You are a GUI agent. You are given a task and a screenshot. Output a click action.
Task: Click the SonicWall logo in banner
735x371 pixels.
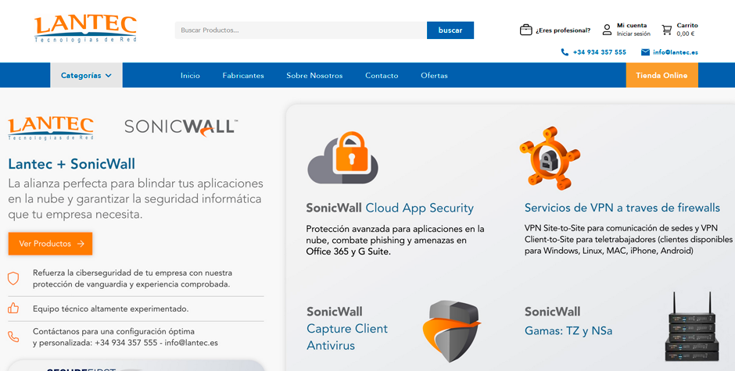click(x=181, y=127)
